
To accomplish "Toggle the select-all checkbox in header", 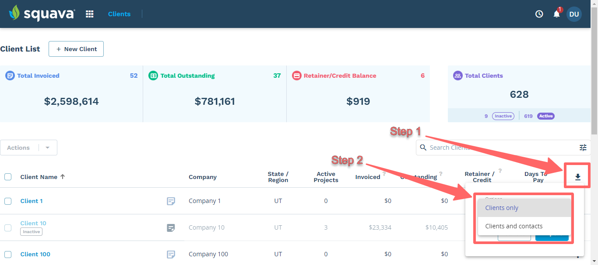I will (8, 176).
